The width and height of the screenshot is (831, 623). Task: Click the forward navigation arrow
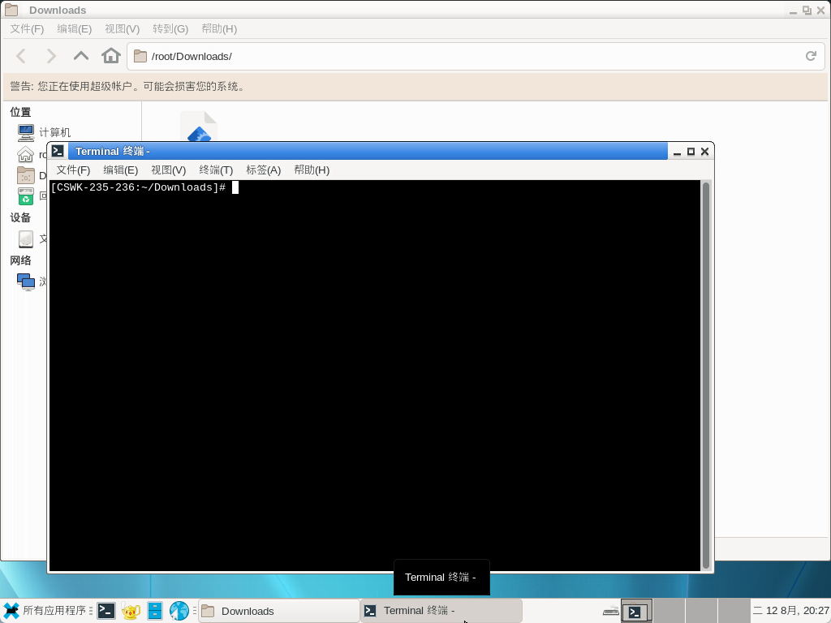click(x=51, y=56)
